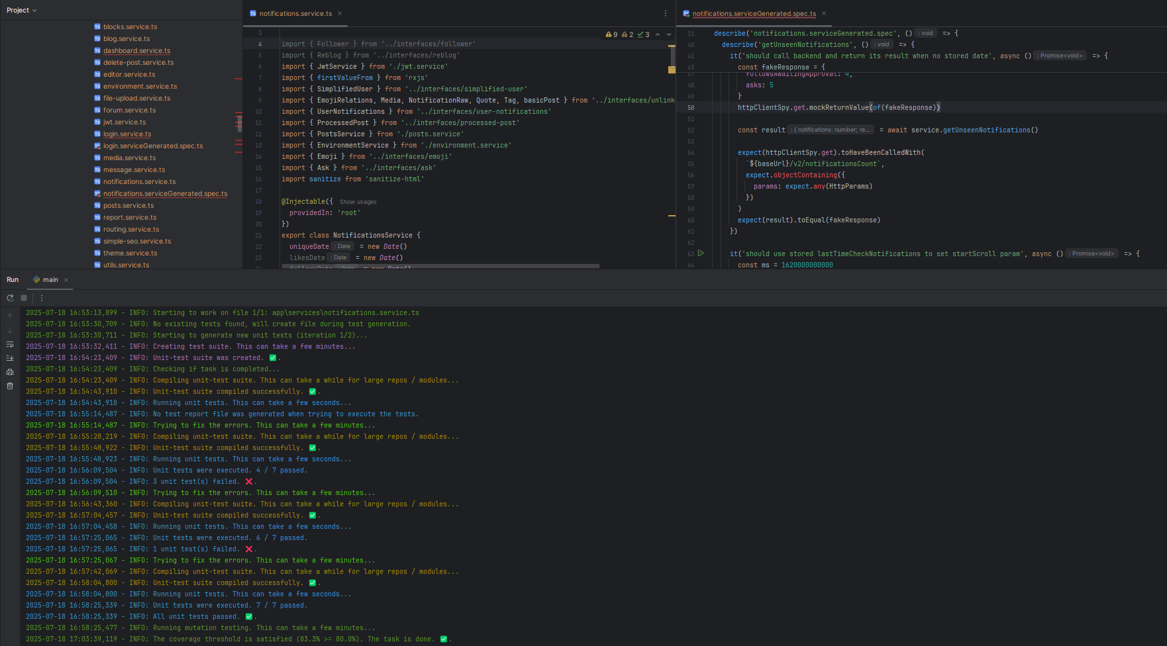Click Promise<void> hint on line 63

1091,254
